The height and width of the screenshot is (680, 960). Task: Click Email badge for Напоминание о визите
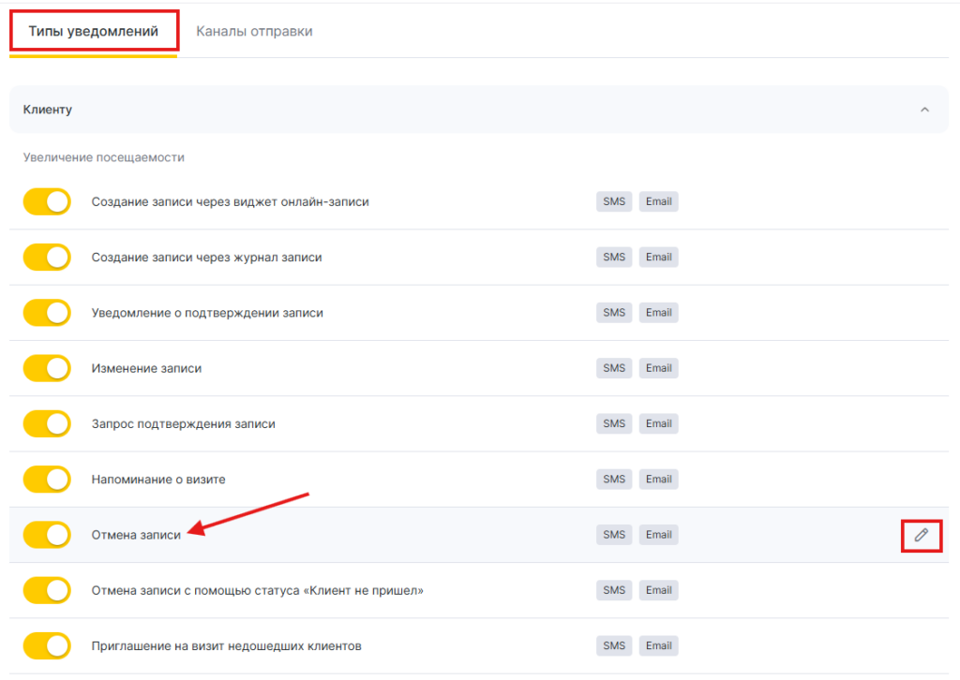658,480
